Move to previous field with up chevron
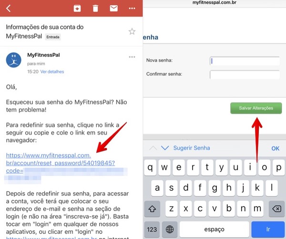Image resolution: width=286 pixels, height=239 pixels. tap(153, 148)
